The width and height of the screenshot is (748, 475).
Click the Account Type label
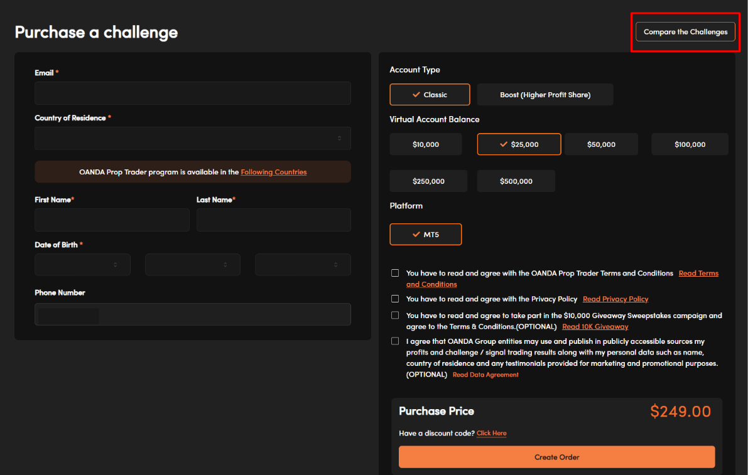coord(415,70)
